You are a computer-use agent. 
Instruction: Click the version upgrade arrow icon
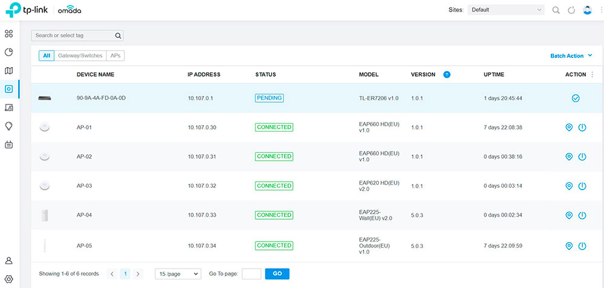point(447,75)
